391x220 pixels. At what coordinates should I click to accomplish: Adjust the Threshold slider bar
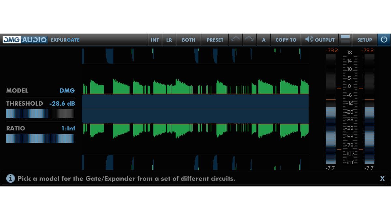[40, 114]
